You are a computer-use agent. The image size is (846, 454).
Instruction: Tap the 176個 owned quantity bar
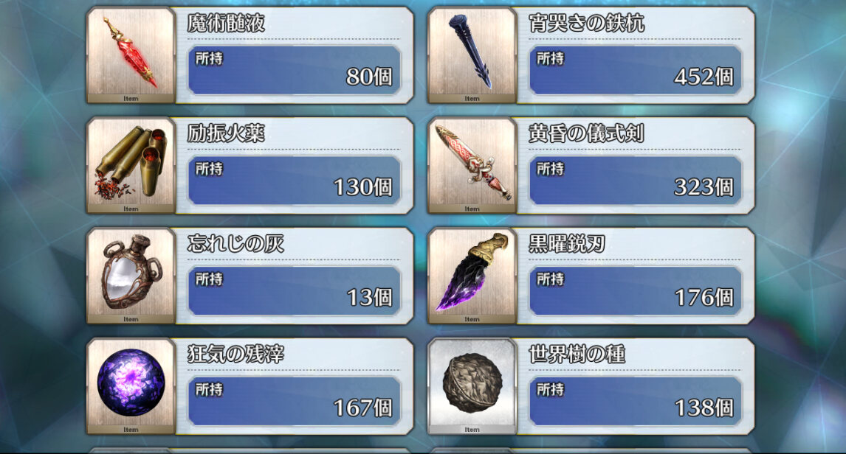click(635, 291)
